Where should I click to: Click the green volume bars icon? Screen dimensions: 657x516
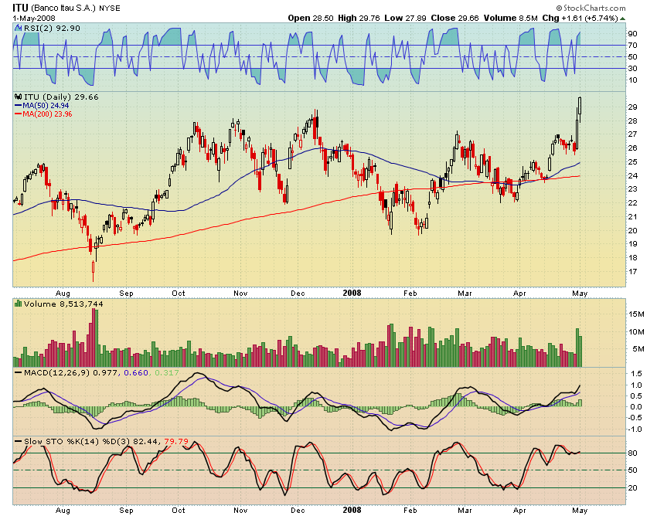18,304
